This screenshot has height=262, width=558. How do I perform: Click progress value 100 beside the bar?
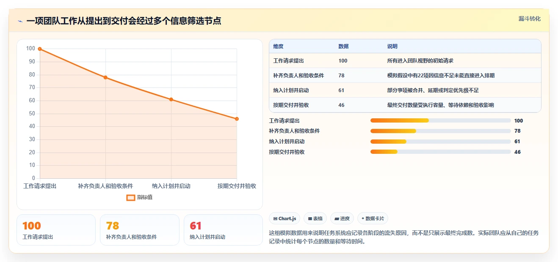(x=519, y=121)
